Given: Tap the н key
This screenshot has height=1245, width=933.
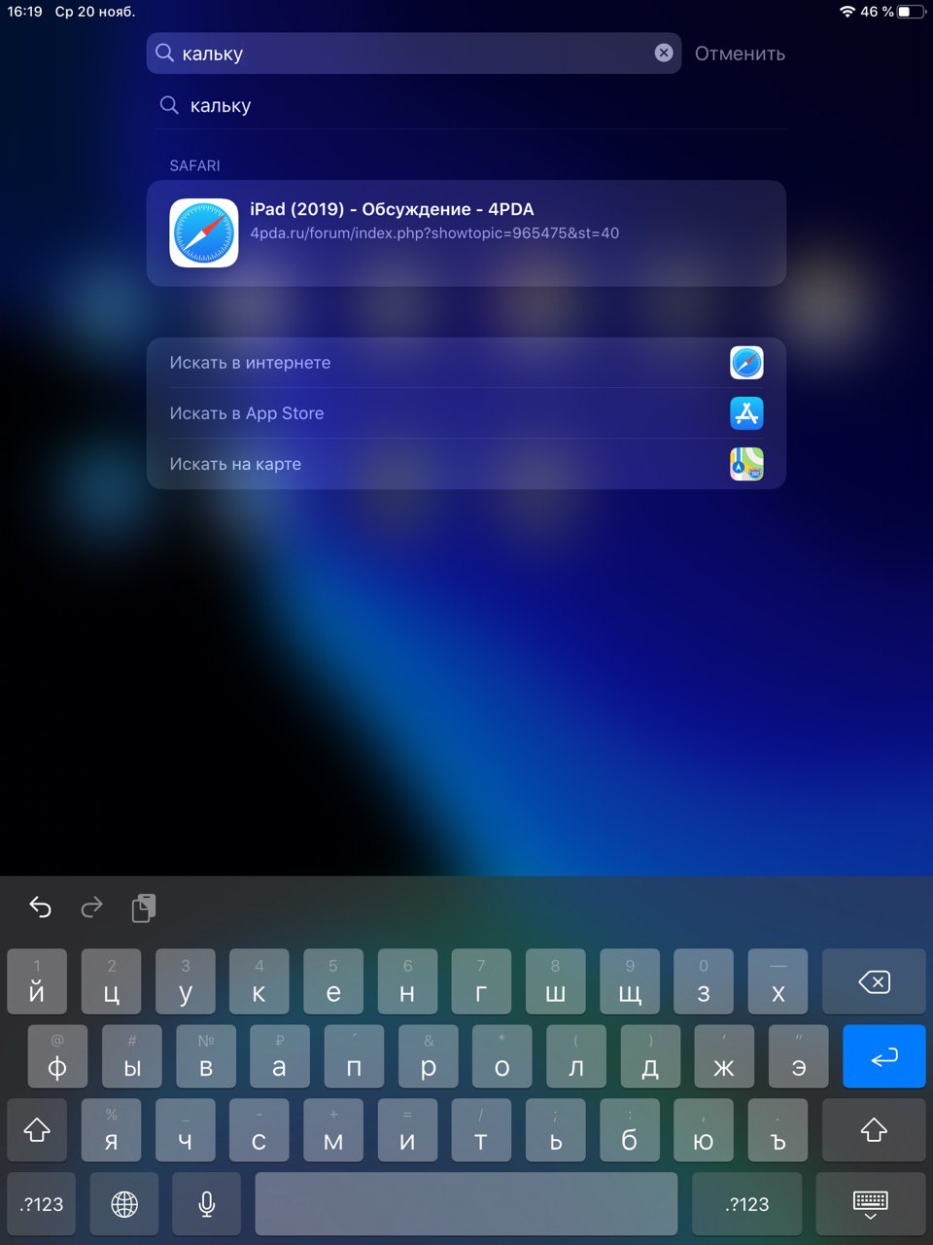Looking at the screenshot, I should (x=407, y=982).
